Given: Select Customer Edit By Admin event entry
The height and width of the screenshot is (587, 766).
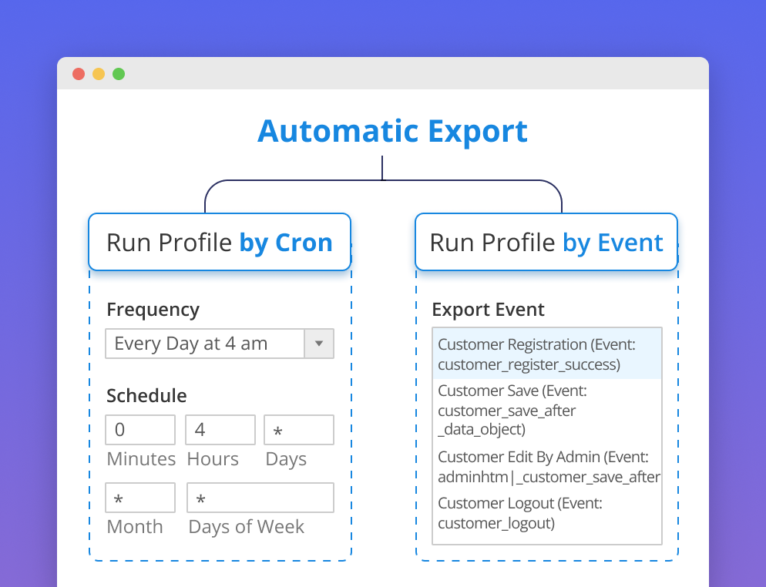Looking at the screenshot, I should tap(549, 466).
